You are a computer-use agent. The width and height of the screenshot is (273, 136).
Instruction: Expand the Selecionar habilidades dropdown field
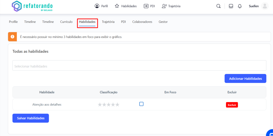point(139,66)
